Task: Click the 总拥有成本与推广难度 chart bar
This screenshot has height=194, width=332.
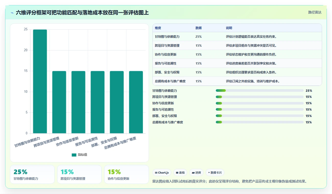Action: (136, 102)
